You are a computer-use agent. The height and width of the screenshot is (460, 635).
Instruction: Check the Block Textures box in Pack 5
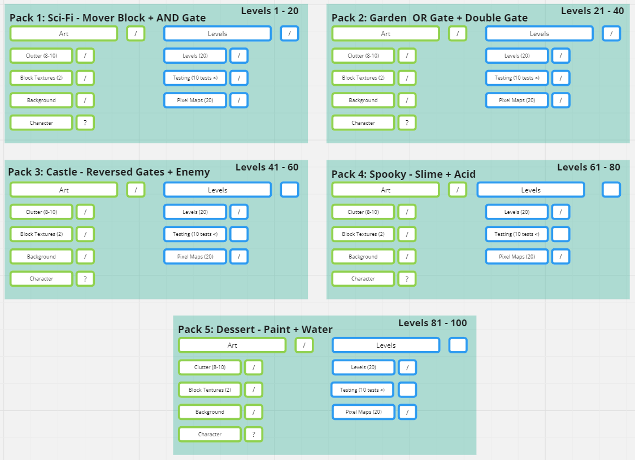(x=254, y=389)
